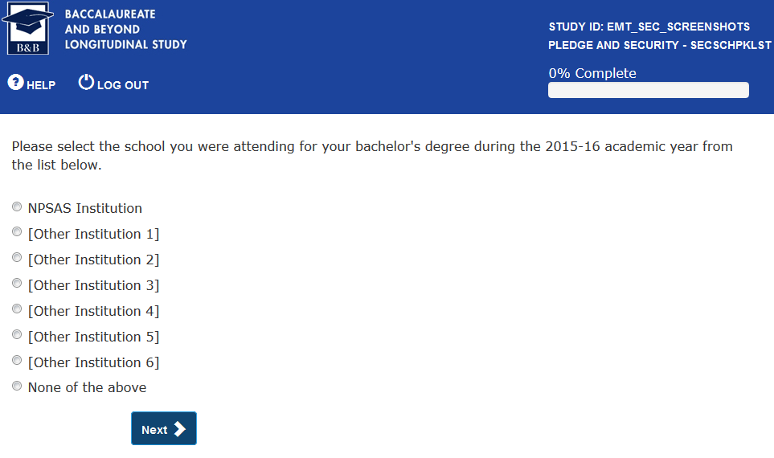Click the Study ID text in header

coord(649,27)
